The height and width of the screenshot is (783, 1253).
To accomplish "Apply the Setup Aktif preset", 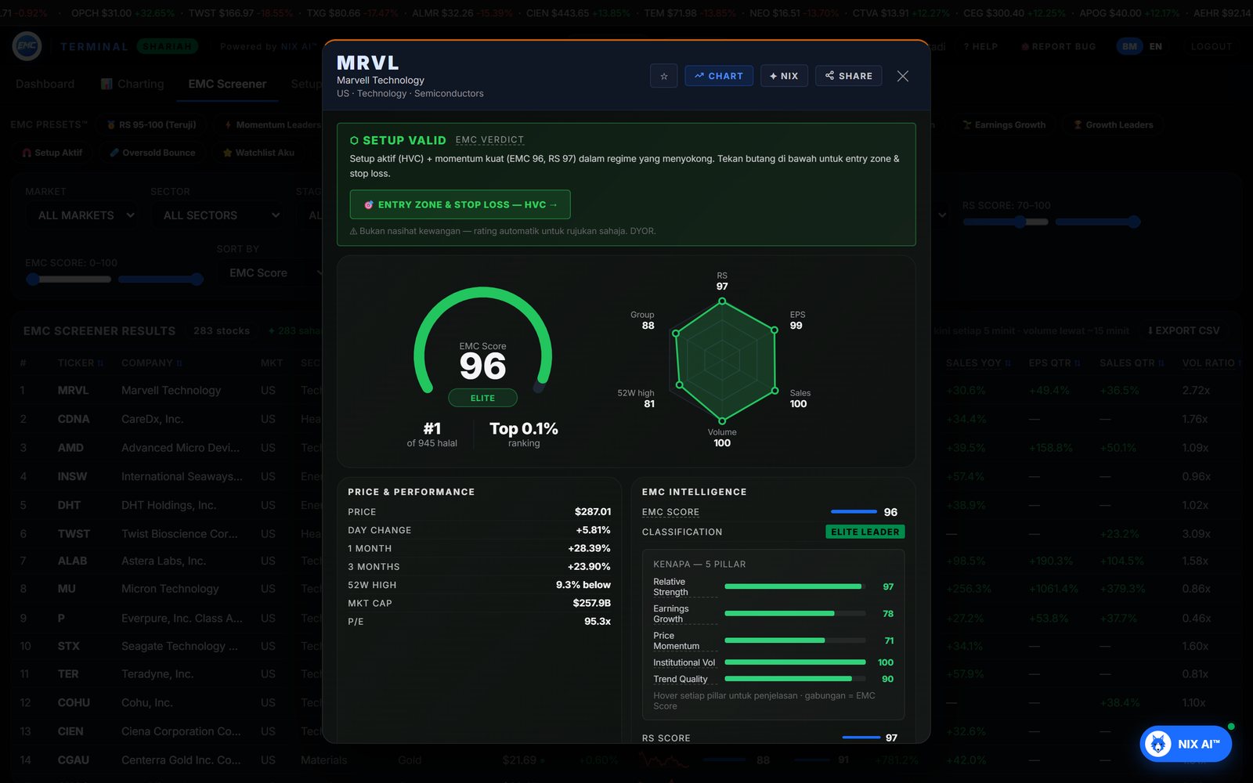I will point(52,153).
